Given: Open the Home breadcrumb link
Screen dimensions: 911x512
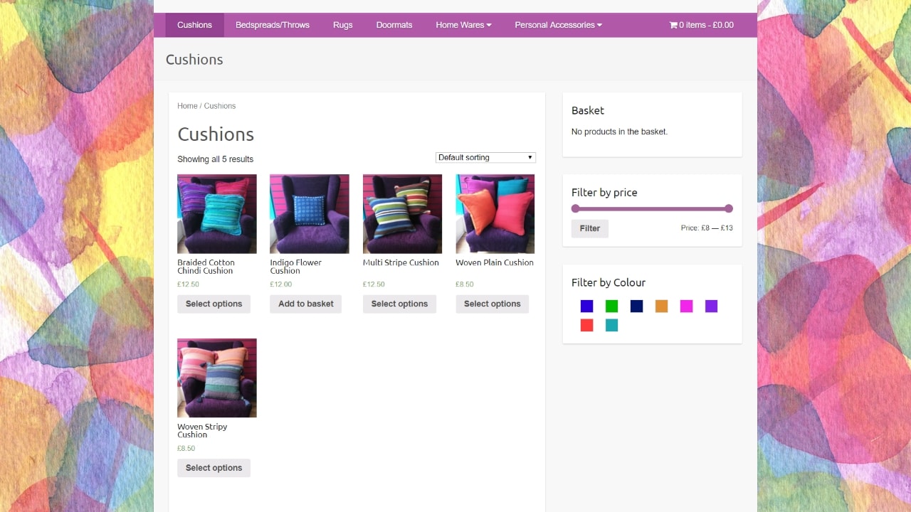Looking at the screenshot, I should tap(186, 105).
